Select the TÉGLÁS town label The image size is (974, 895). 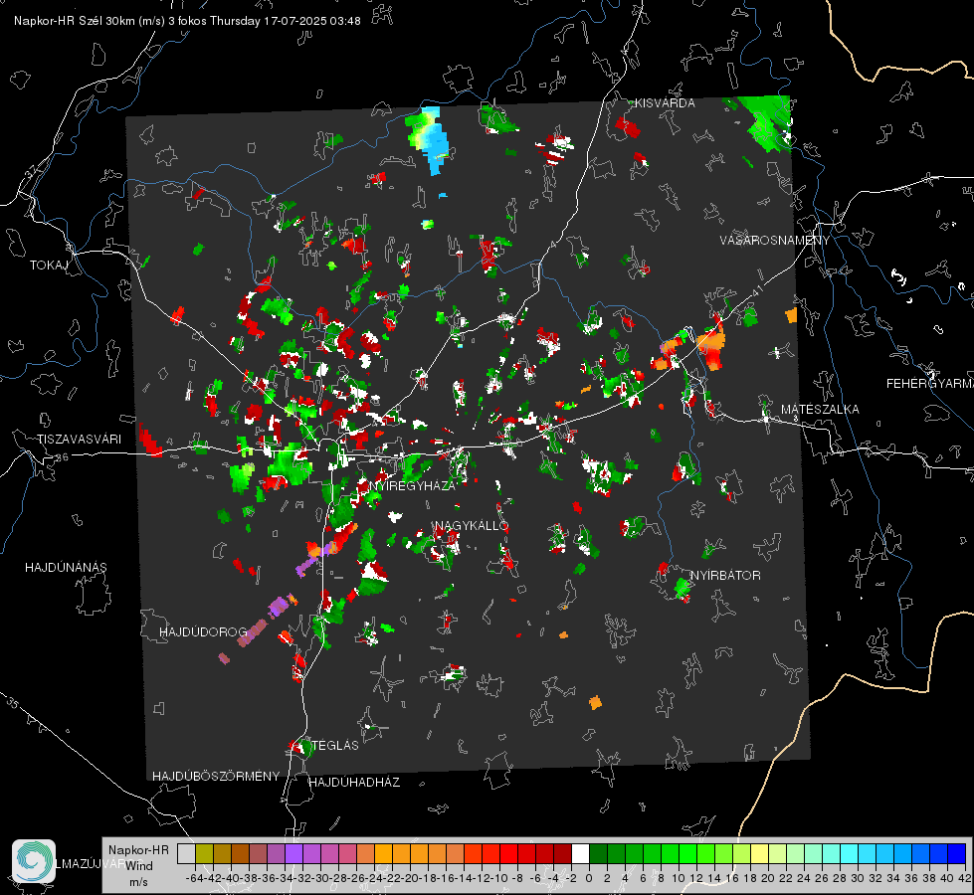tap(335, 745)
